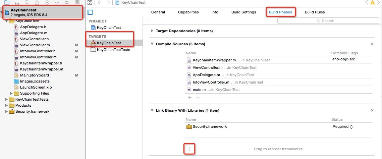The height and width of the screenshot is (159, 382).
Task: Open LaunchScreen.xib in the navigator
Action: click(36, 87)
